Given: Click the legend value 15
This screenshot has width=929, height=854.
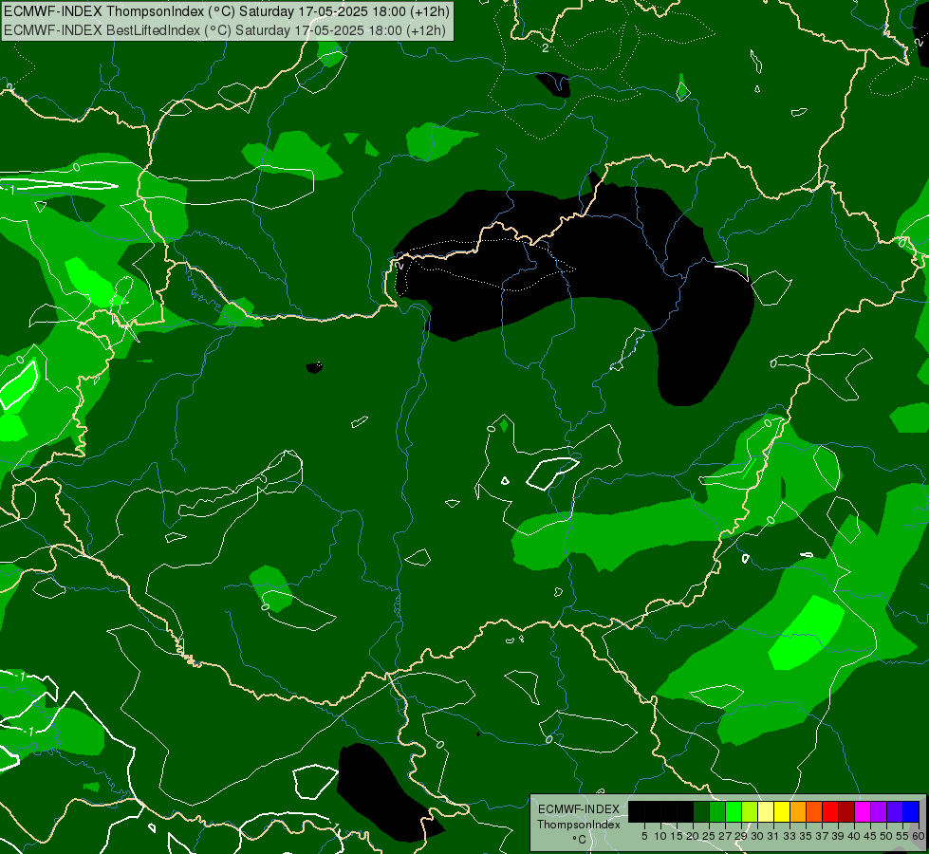Looking at the screenshot, I should click(677, 836).
